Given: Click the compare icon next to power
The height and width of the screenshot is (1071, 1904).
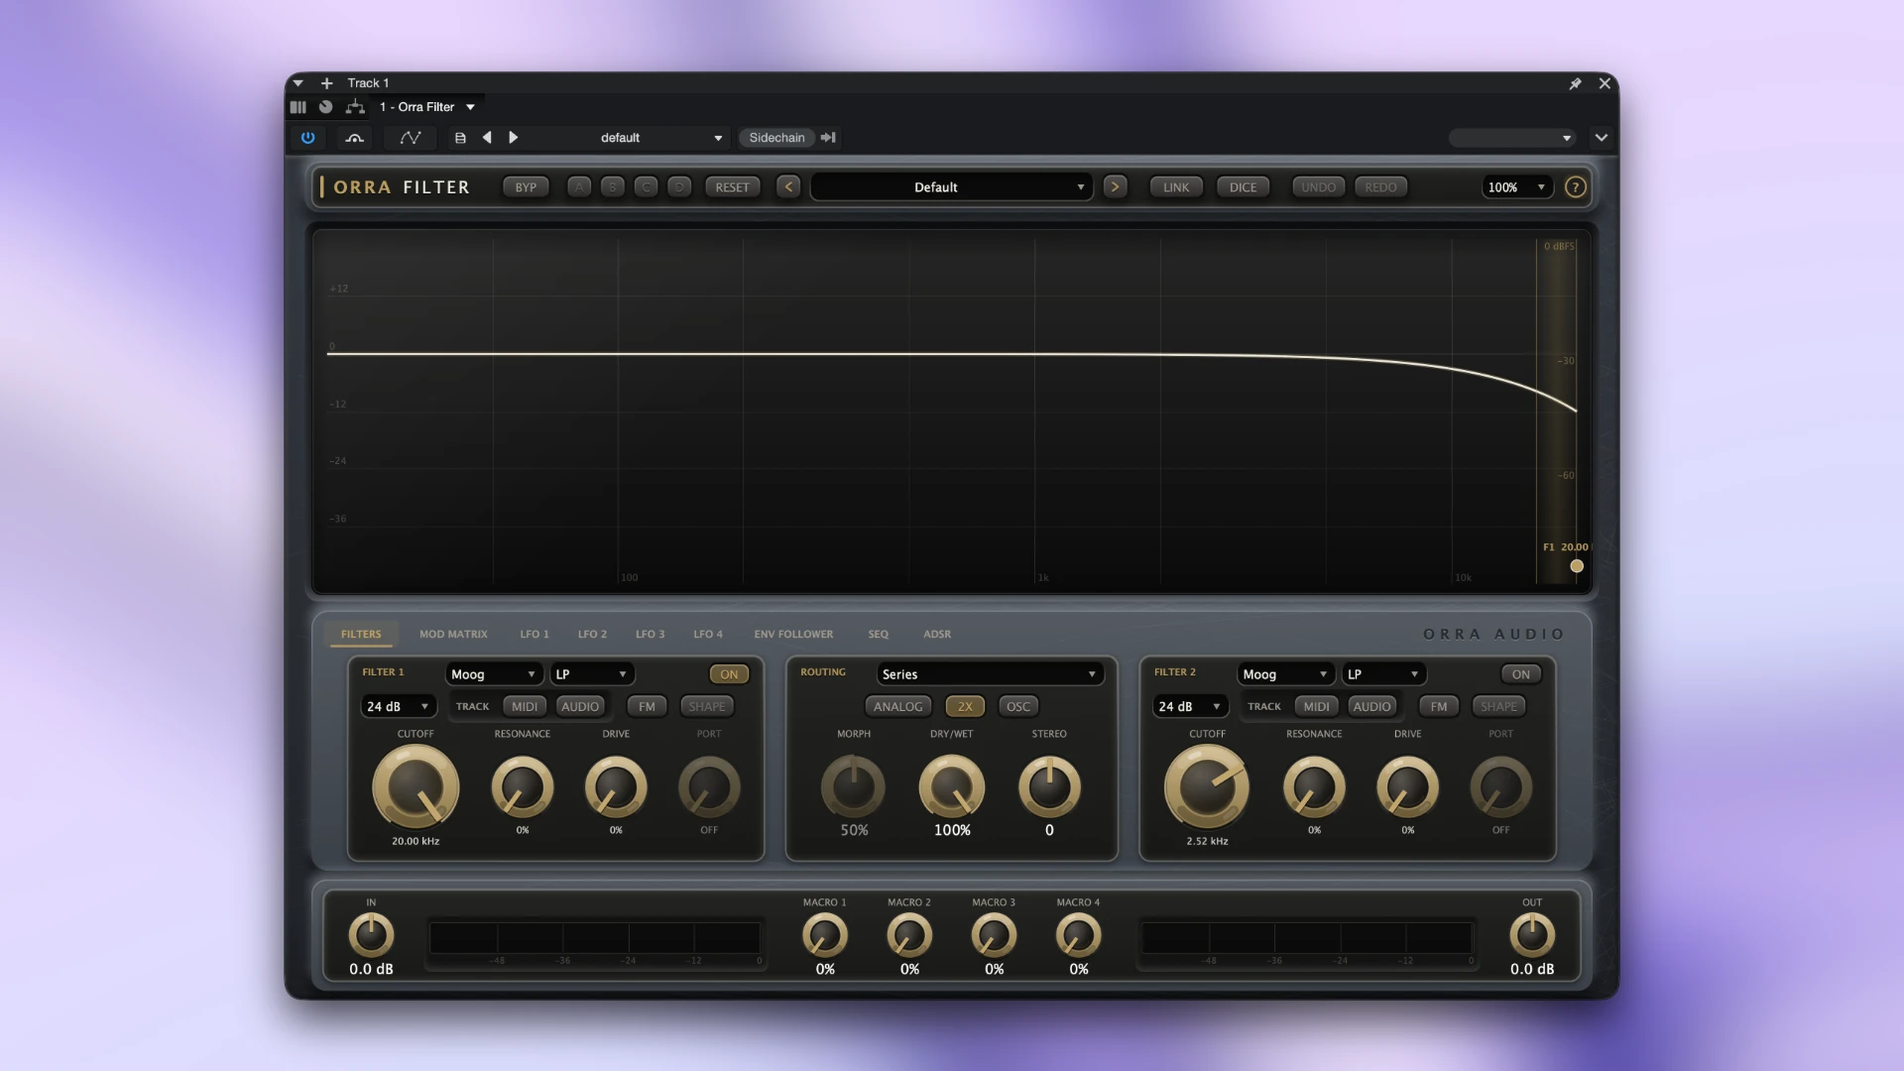Looking at the screenshot, I should (354, 138).
